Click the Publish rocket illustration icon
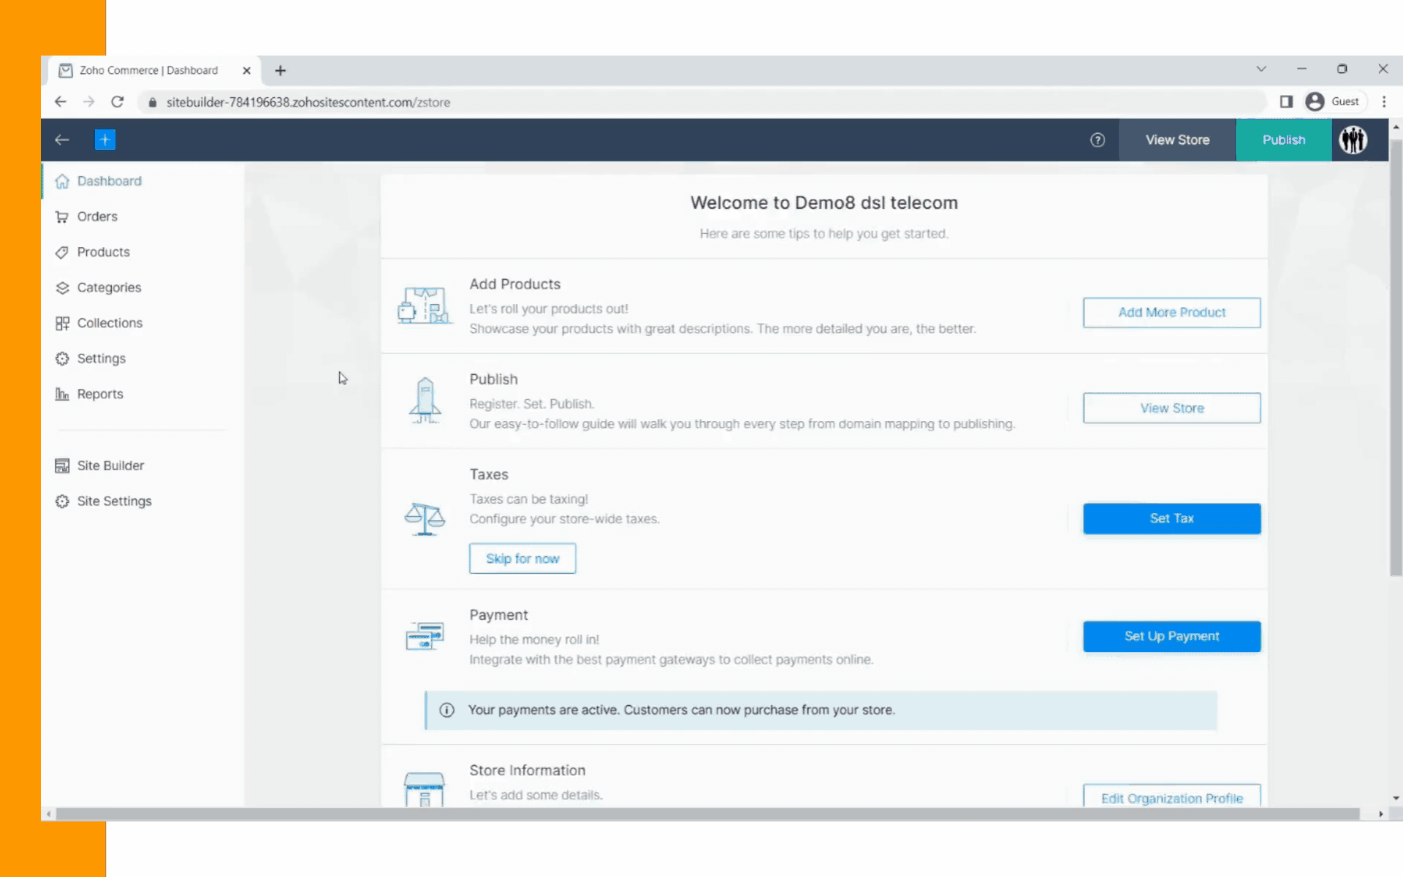The height and width of the screenshot is (877, 1403). 425,400
